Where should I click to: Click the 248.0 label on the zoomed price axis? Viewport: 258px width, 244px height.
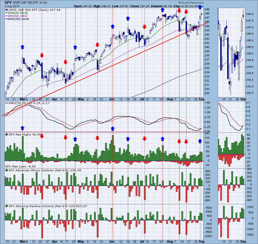[x=250, y=14]
